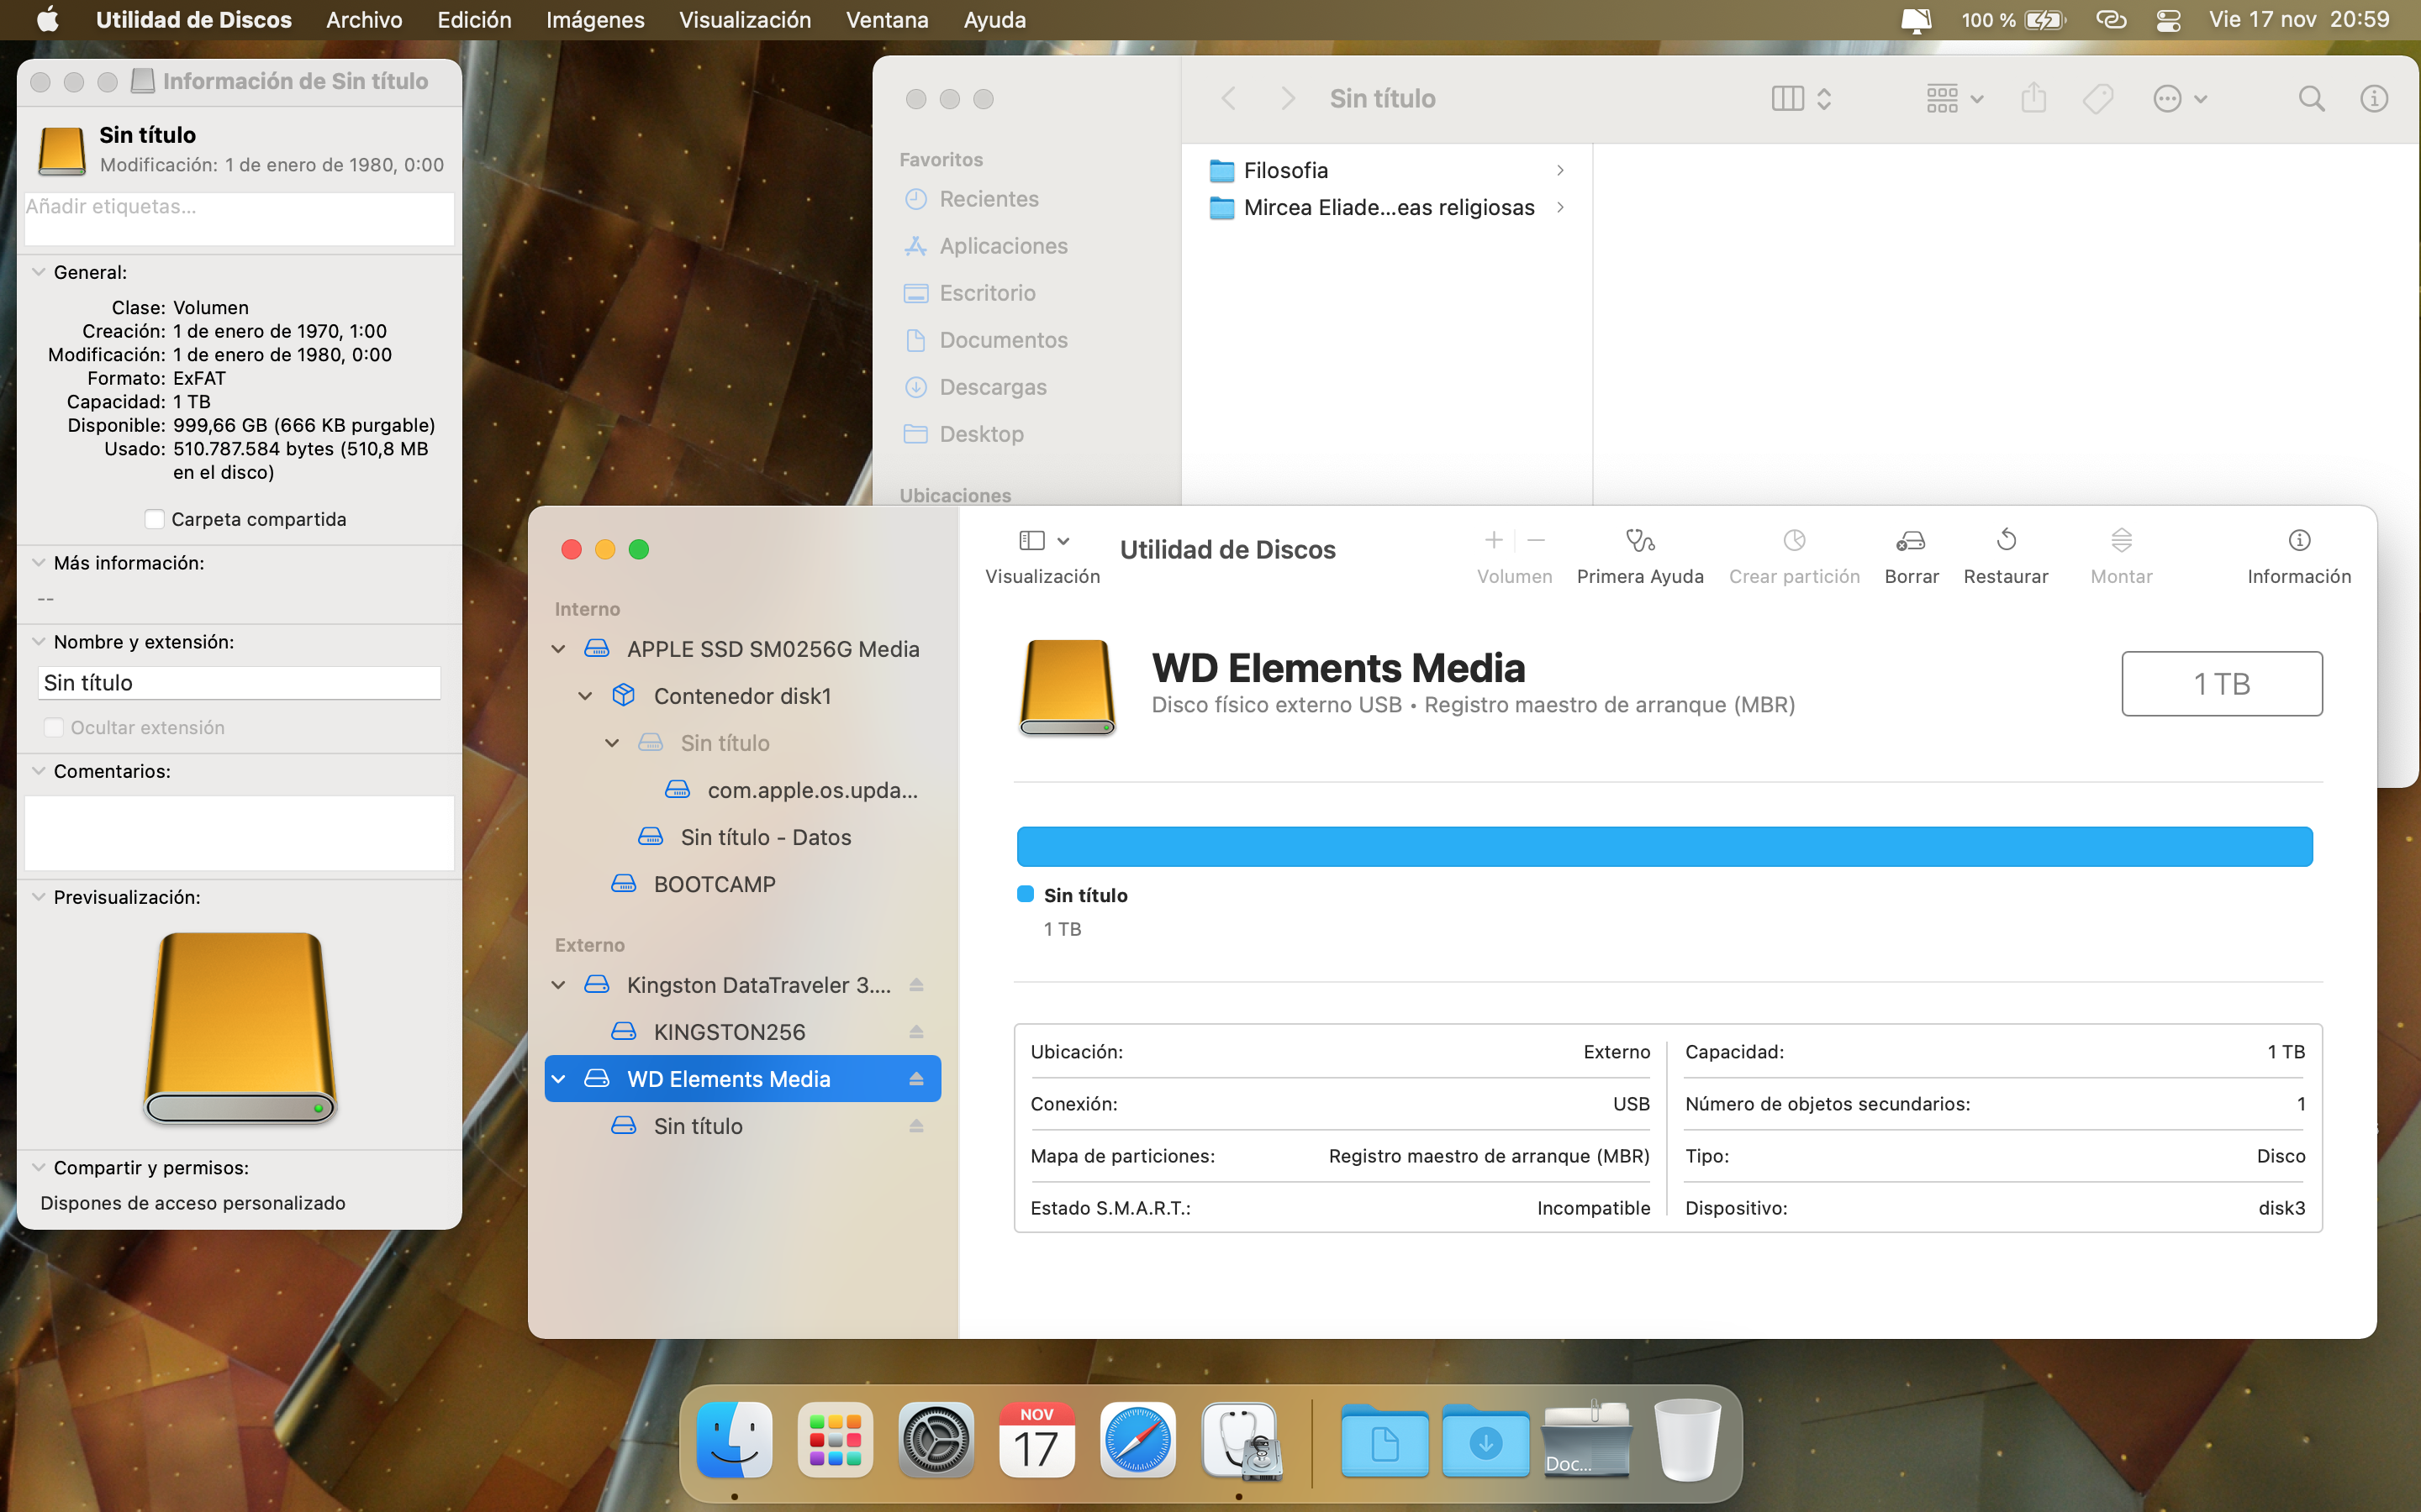
Task: Click the Borrar erase icon
Action: click(1910, 541)
